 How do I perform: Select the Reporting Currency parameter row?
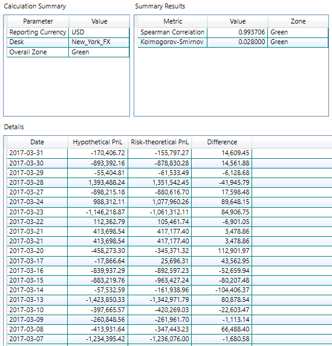pyautogui.click(x=68, y=33)
